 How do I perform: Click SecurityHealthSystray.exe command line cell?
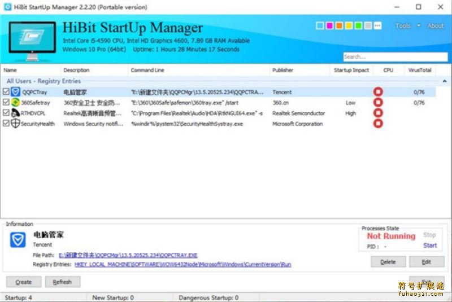[187, 124]
